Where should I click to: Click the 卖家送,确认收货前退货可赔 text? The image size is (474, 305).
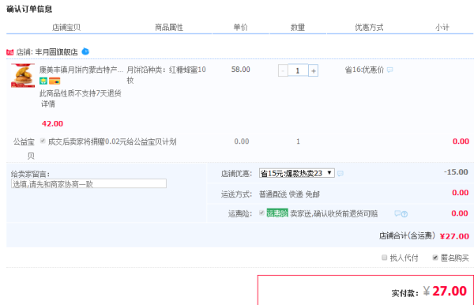pyautogui.click(x=334, y=213)
